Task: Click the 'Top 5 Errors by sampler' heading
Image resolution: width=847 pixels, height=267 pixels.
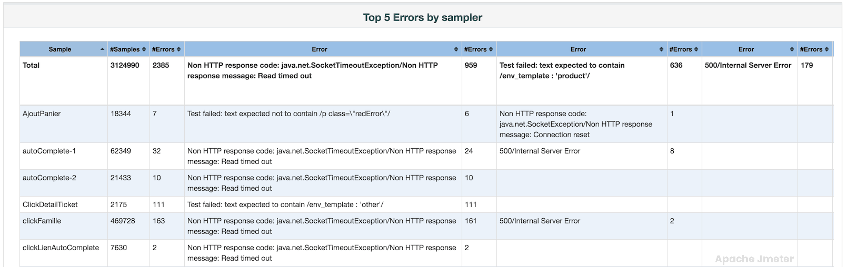Action: pos(422,17)
